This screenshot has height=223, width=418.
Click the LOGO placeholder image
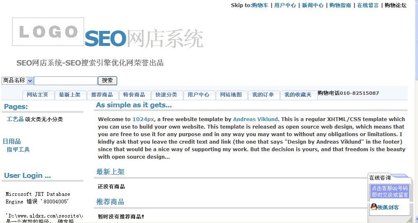click(x=48, y=32)
